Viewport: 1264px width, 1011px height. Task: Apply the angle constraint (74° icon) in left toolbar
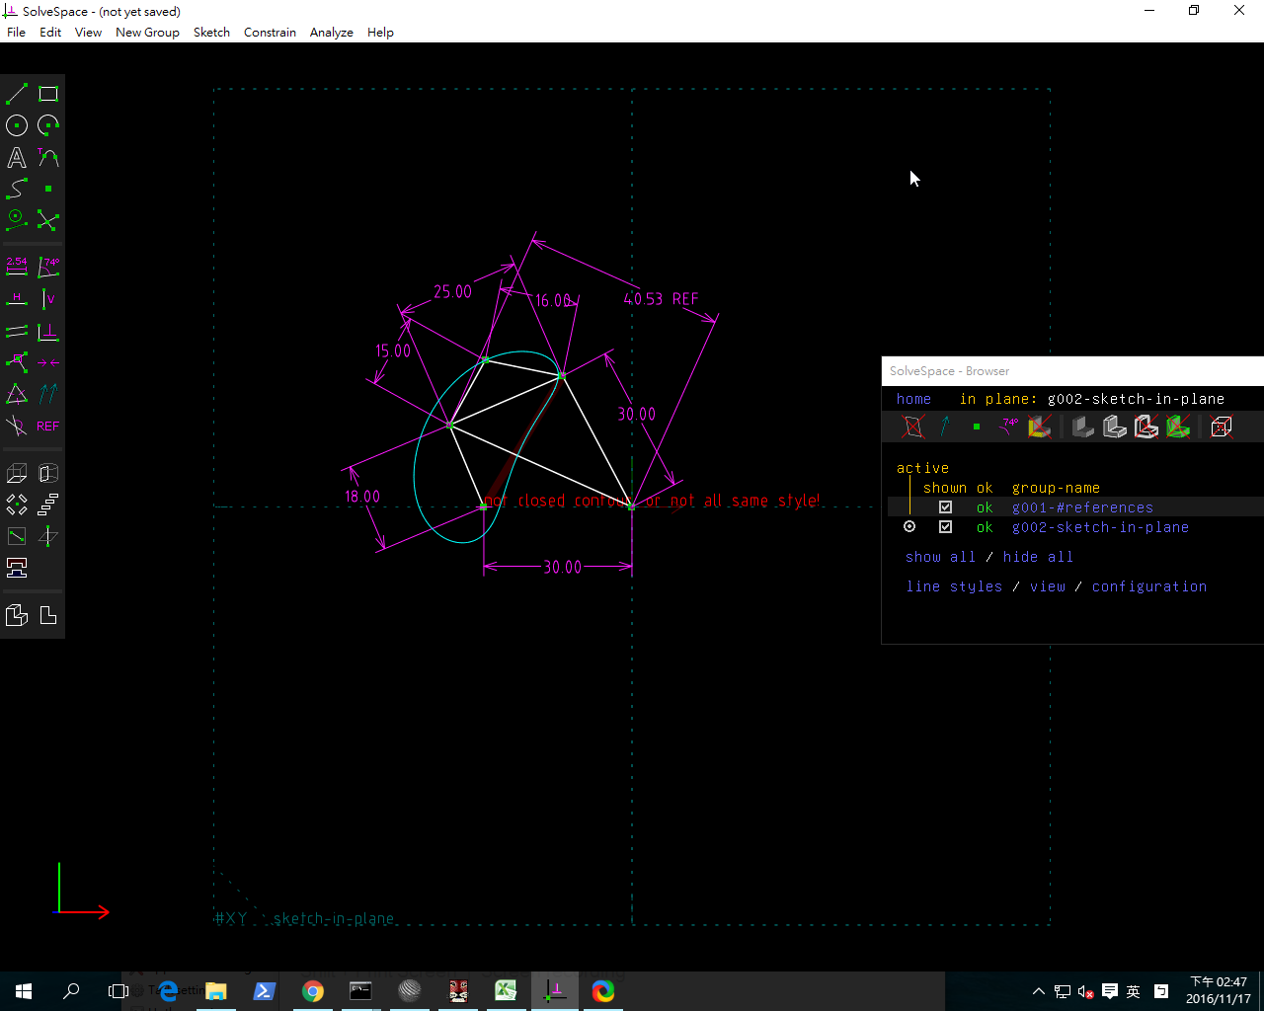(48, 267)
